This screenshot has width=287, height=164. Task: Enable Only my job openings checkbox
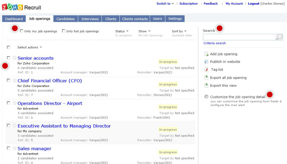(x=22, y=31)
